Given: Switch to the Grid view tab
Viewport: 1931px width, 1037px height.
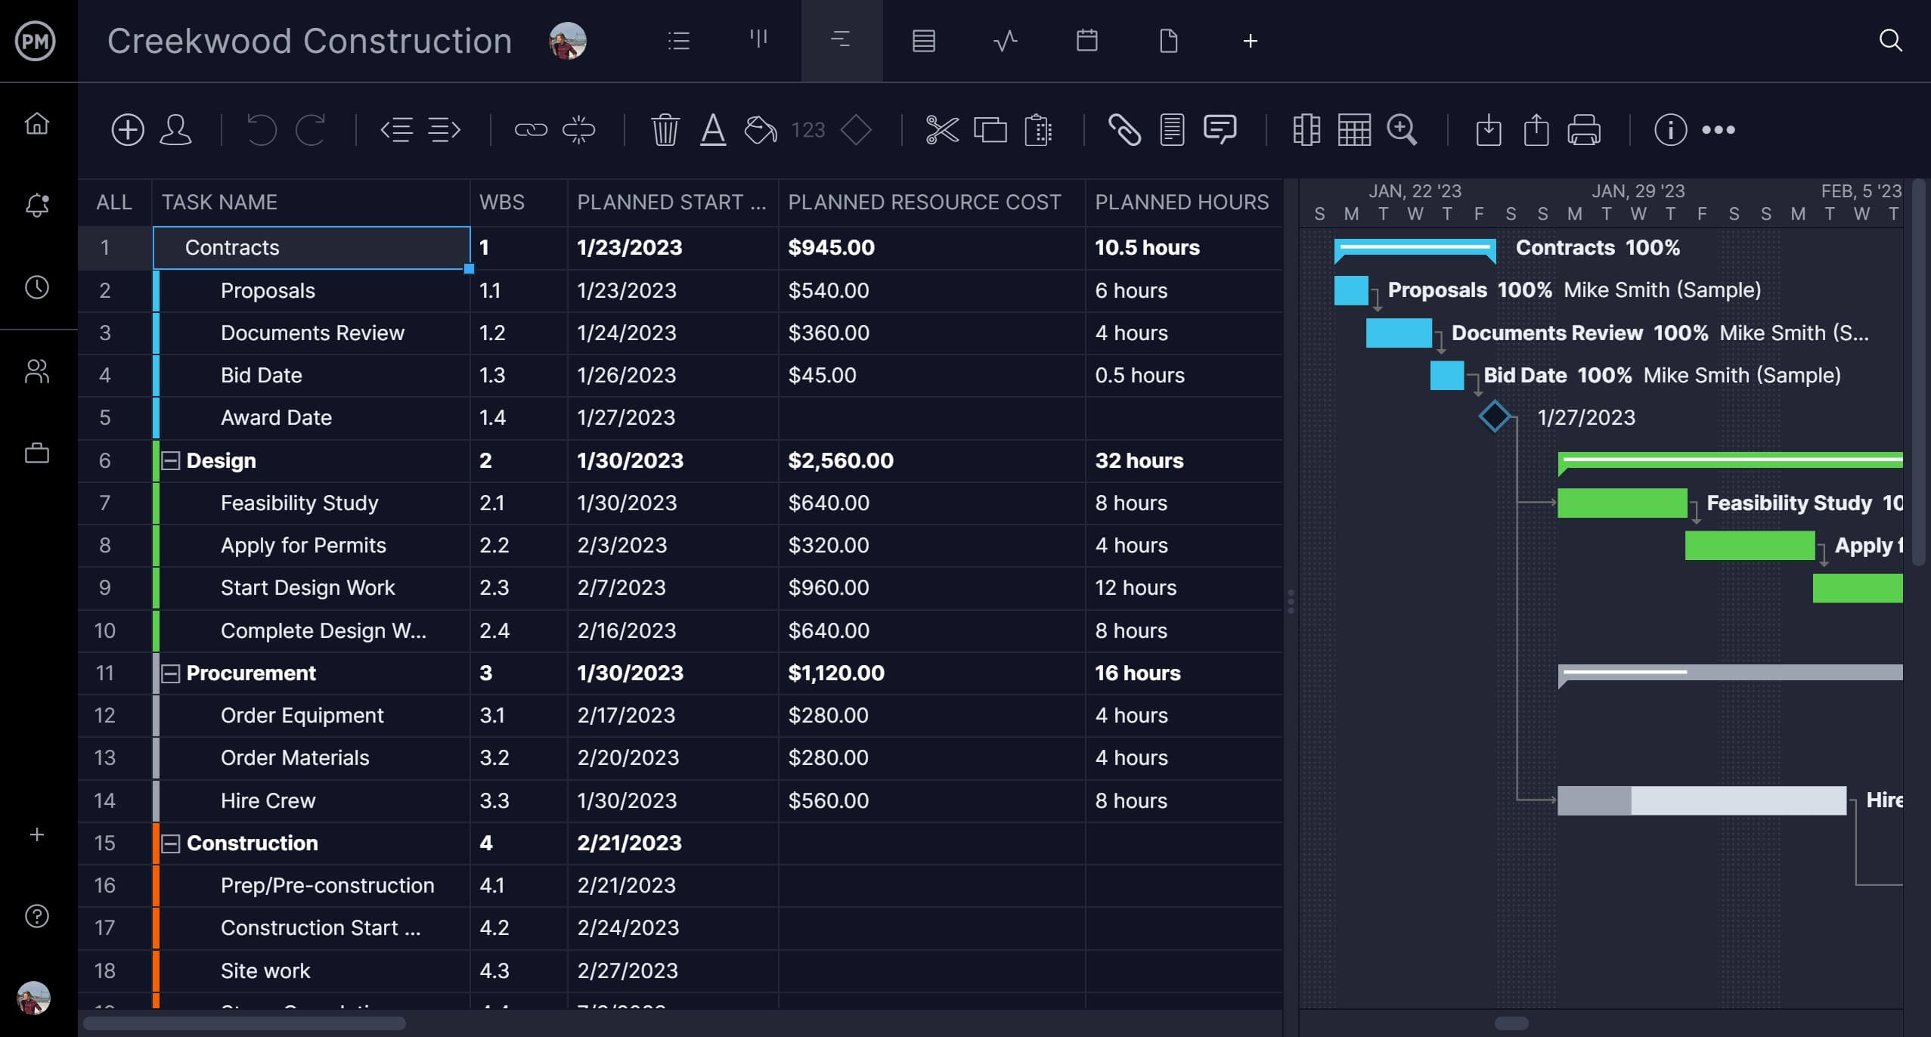Looking at the screenshot, I should click(922, 41).
